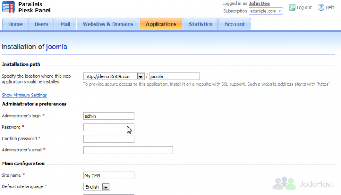Click the Main configuration heading
The height and width of the screenshot is (195, 341).
(23, 163)
